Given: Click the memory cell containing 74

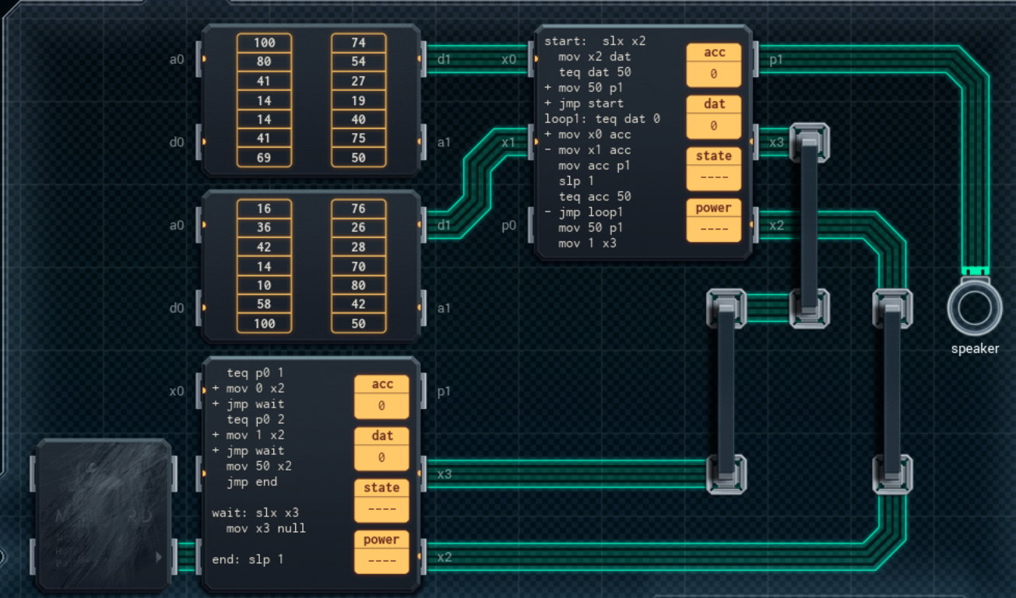Looking at the screenshot, I should tap(358, 43).
